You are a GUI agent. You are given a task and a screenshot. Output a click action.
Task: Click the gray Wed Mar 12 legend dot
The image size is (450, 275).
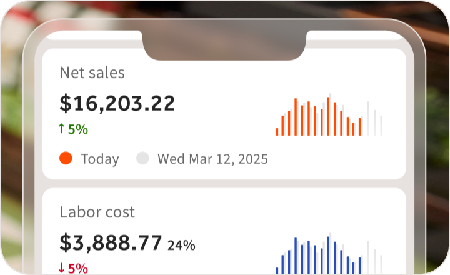tap(142, 158)
